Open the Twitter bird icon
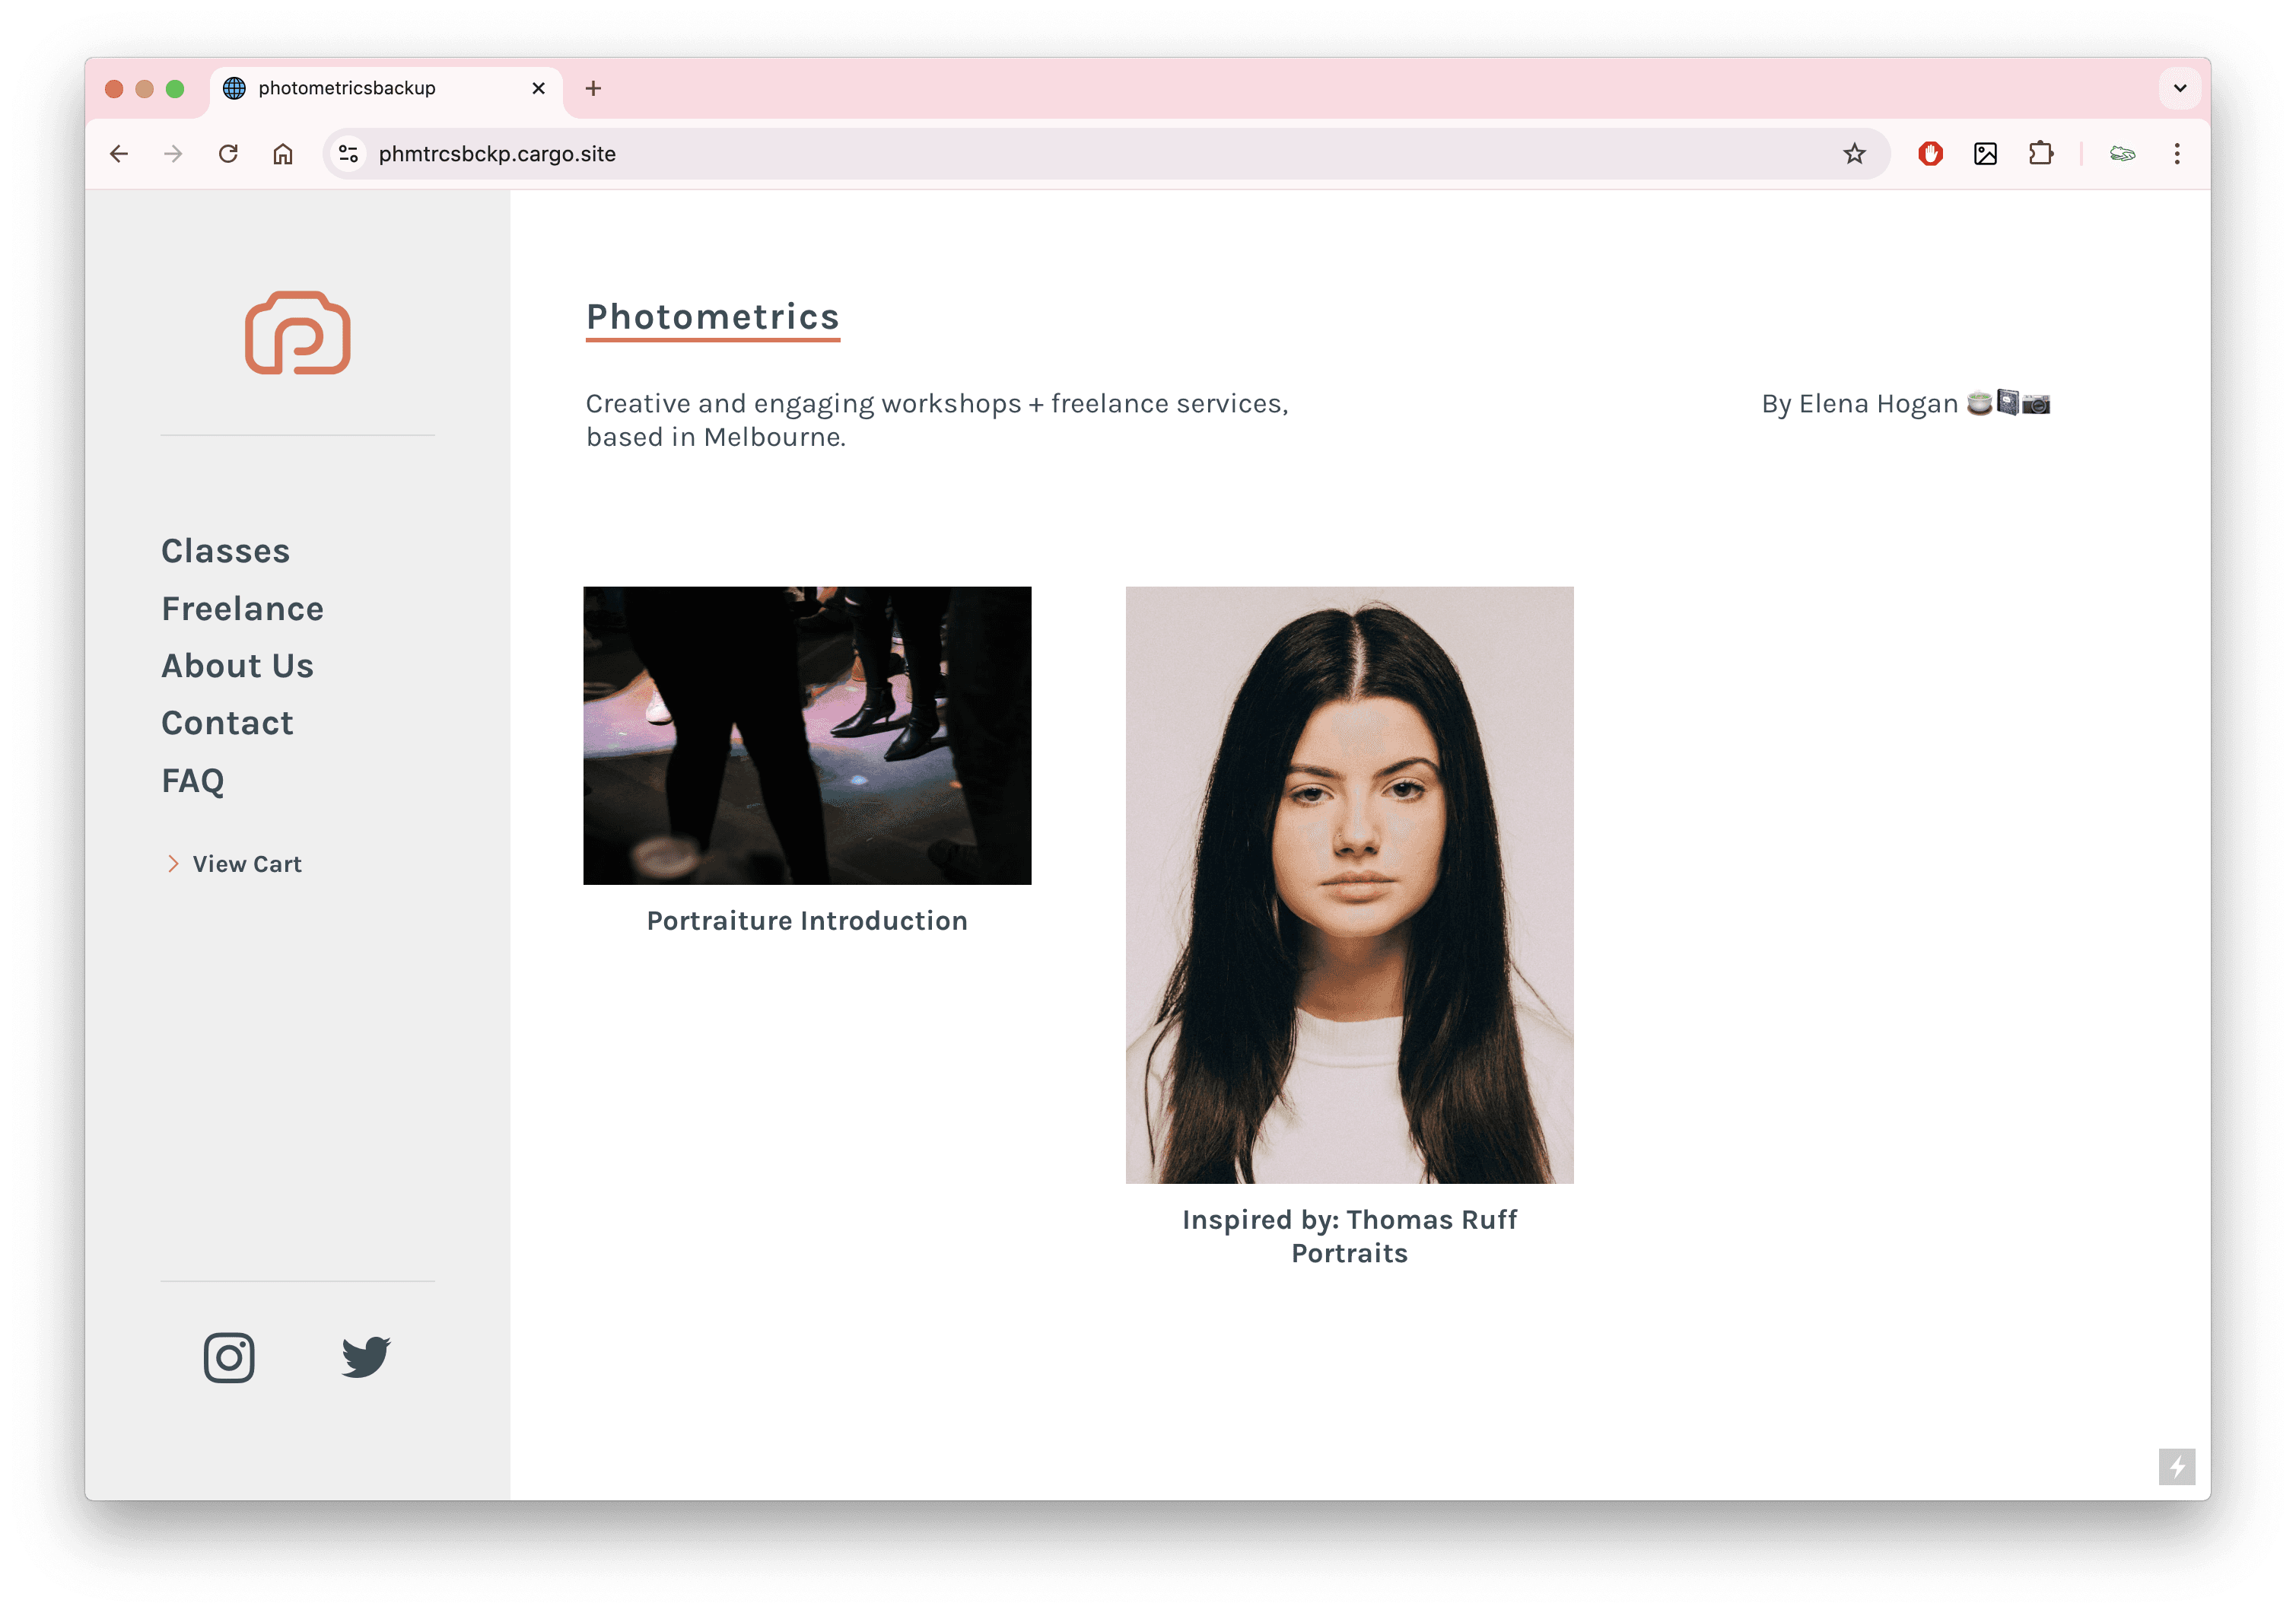2296x1613 pixels. pos(366,1357)
